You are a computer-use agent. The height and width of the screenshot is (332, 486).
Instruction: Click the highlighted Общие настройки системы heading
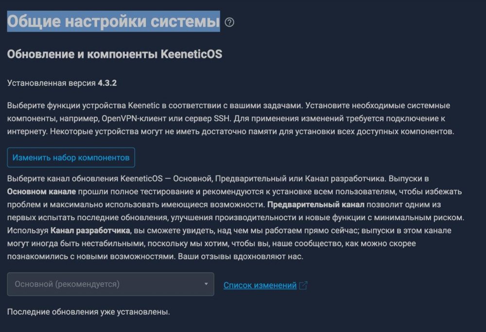coord(113,21)
